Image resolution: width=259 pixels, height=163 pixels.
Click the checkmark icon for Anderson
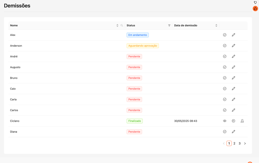225,46
